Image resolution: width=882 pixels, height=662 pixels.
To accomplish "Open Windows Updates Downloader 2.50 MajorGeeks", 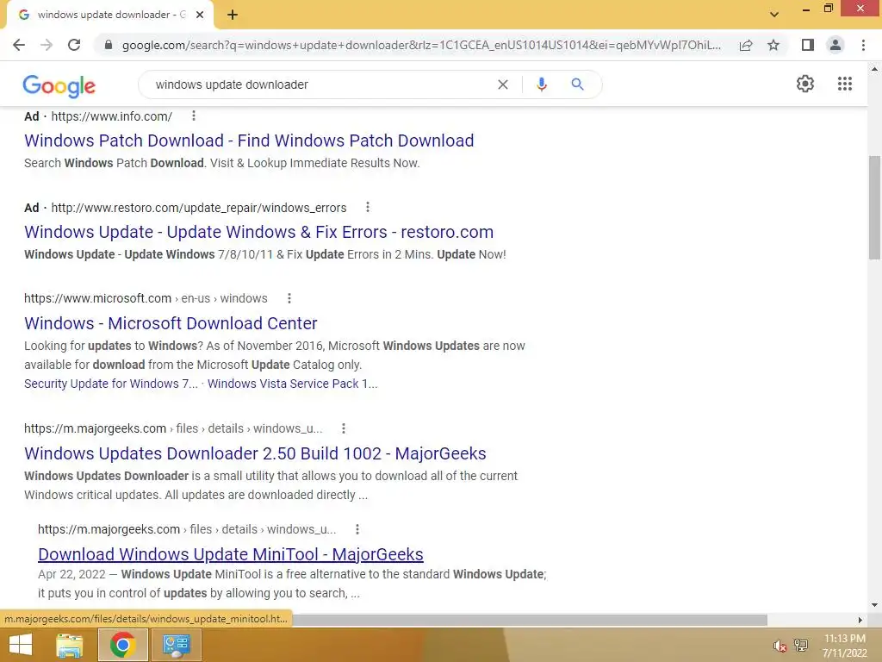I will click(255, 453).
